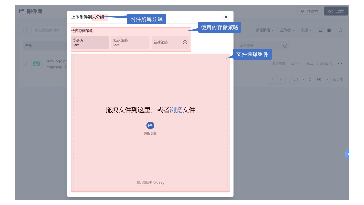
Task: Switch to list view icon
Action: click(321, 30)
